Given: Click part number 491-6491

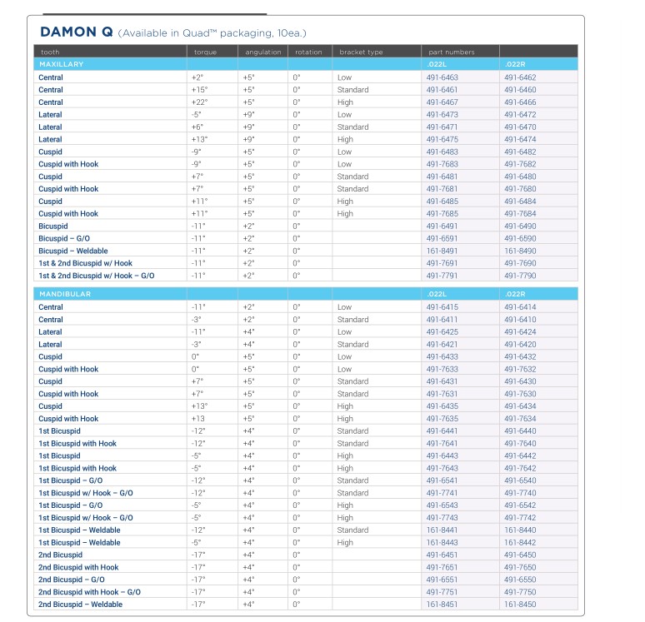Looking at the screenshot, I should [442, 226].
